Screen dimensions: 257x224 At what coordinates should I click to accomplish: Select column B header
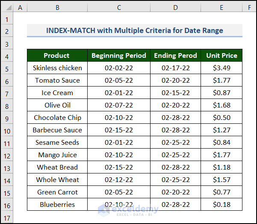(57, 8)
